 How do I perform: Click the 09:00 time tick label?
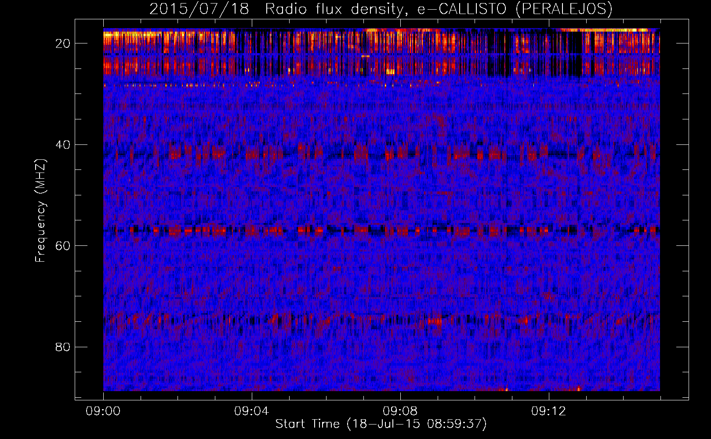(103, 411)
